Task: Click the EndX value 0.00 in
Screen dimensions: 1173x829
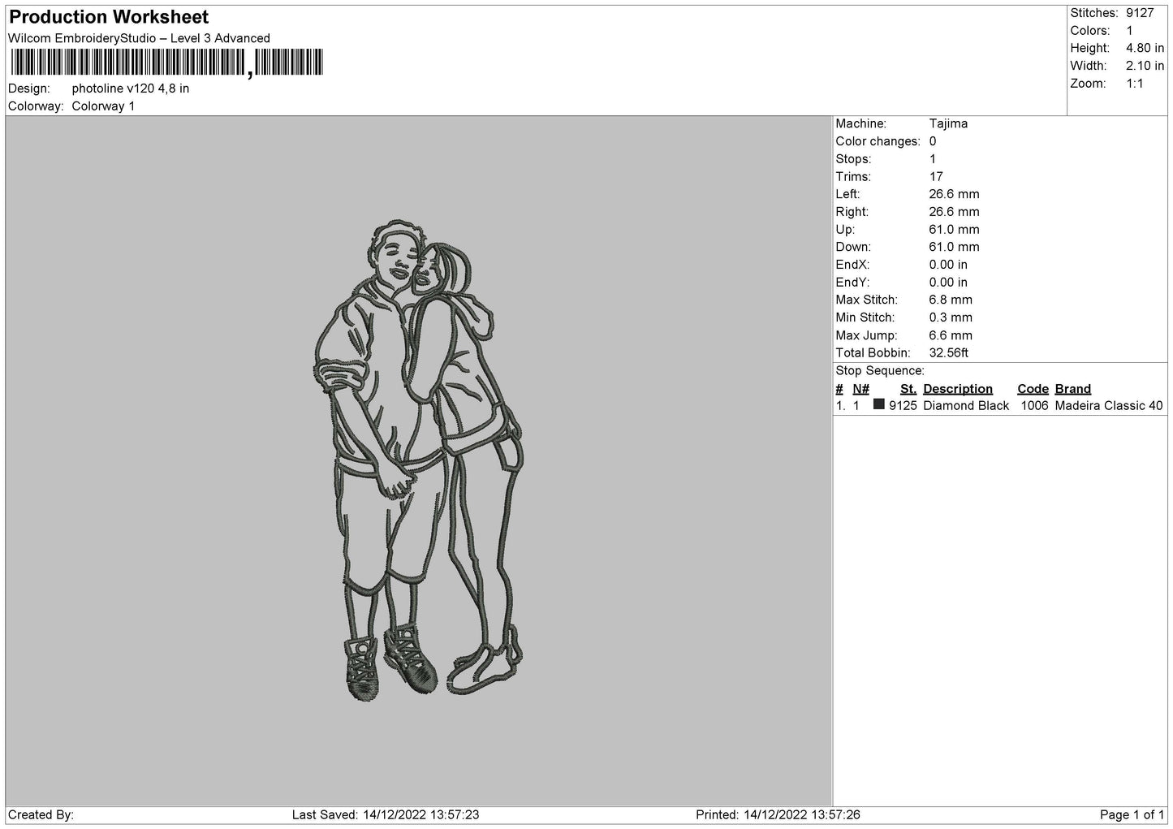Action: point(948,265)
